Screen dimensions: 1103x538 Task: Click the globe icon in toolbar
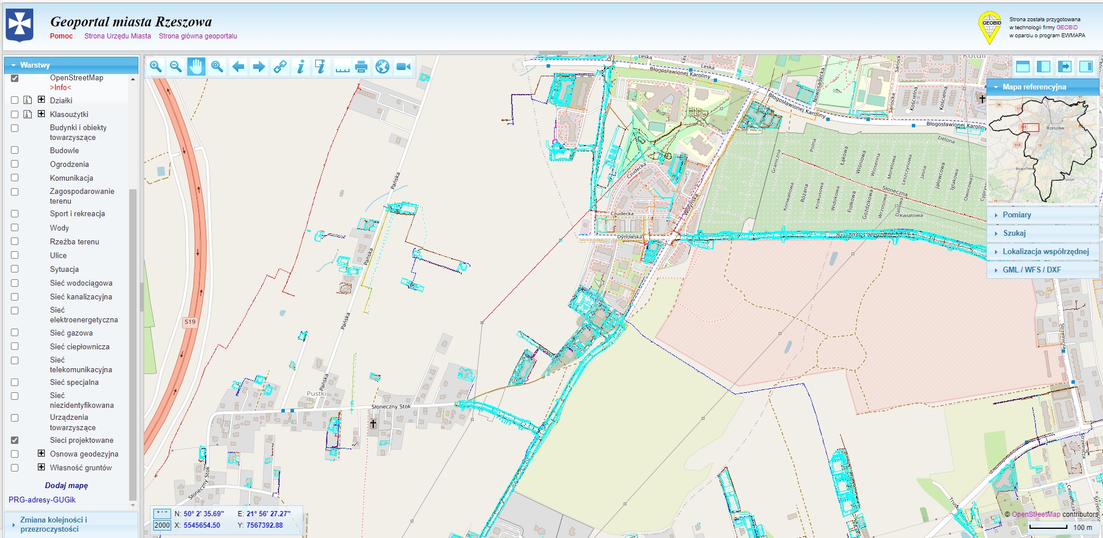(382, 67)
